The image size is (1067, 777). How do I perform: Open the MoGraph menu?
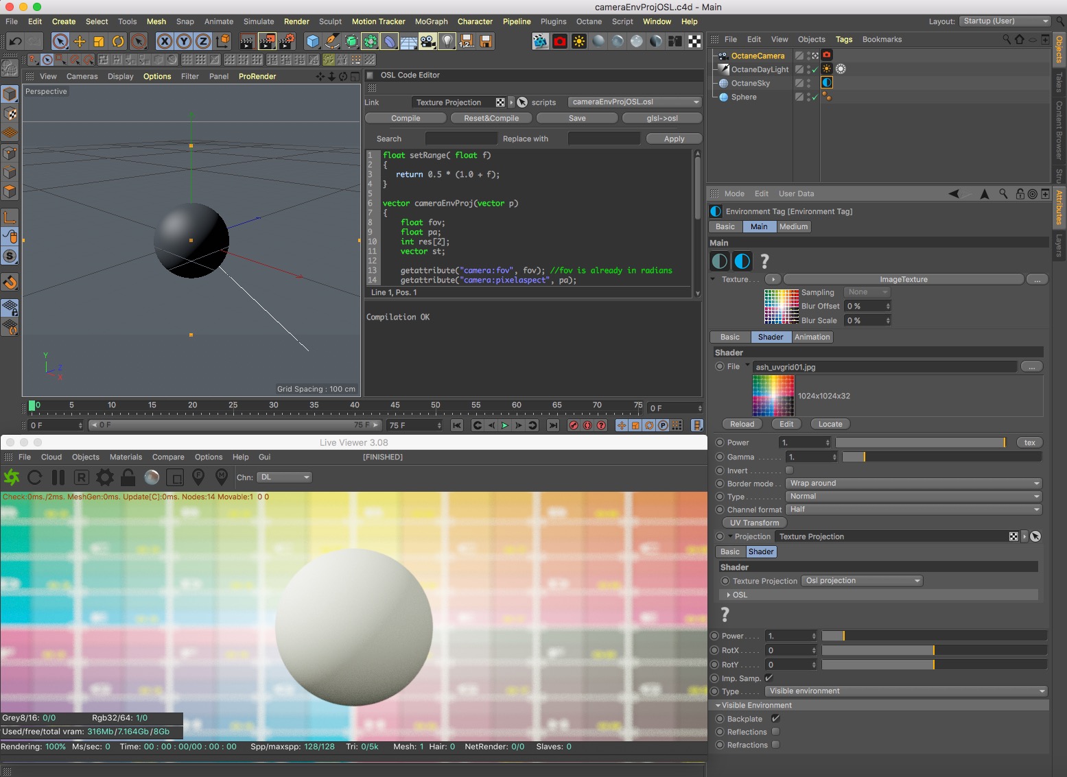tap(431, 21)
